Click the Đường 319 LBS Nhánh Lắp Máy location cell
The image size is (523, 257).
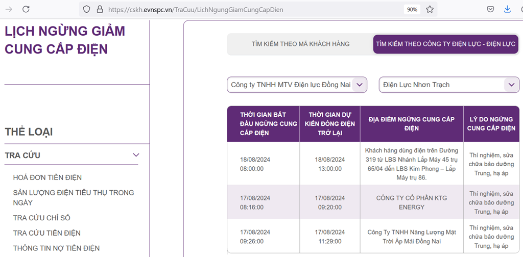[412, 164]
